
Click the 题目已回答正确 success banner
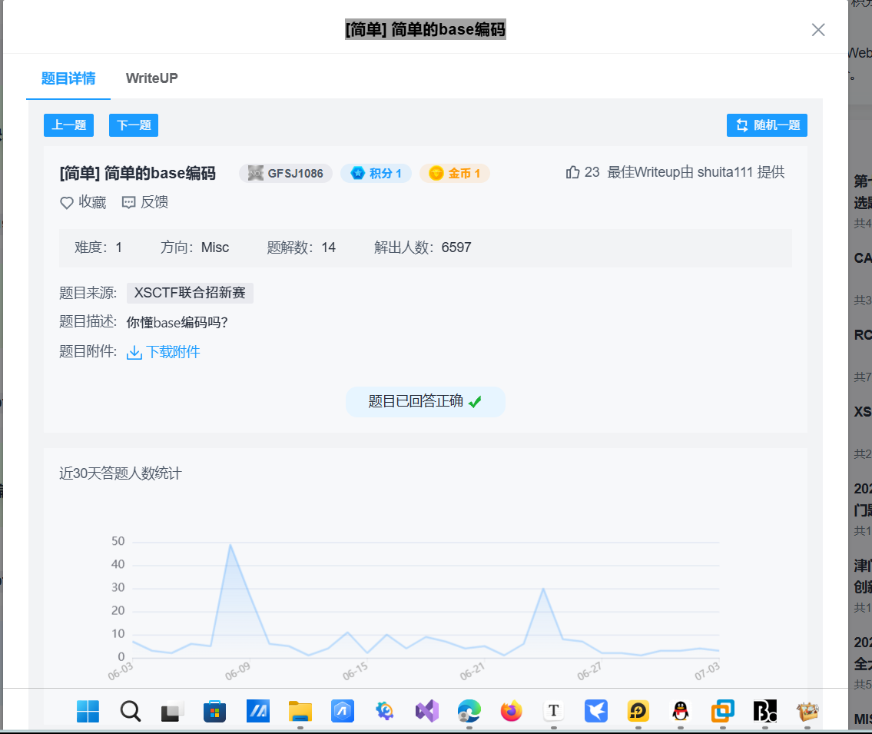coord(425,401)
